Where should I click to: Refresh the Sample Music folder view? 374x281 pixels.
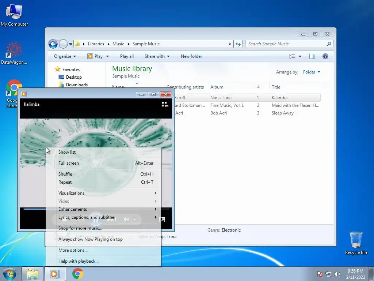[238, 44]
